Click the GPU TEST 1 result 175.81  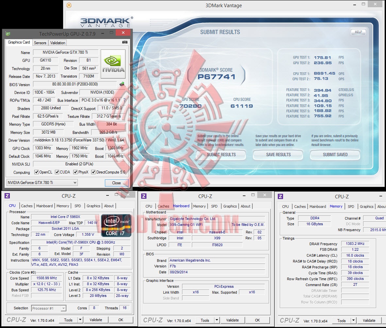point(322,58)
